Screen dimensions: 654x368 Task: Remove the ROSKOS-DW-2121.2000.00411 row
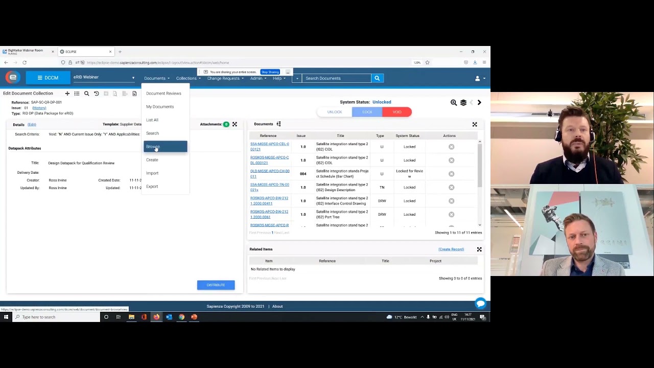(451, 201)
